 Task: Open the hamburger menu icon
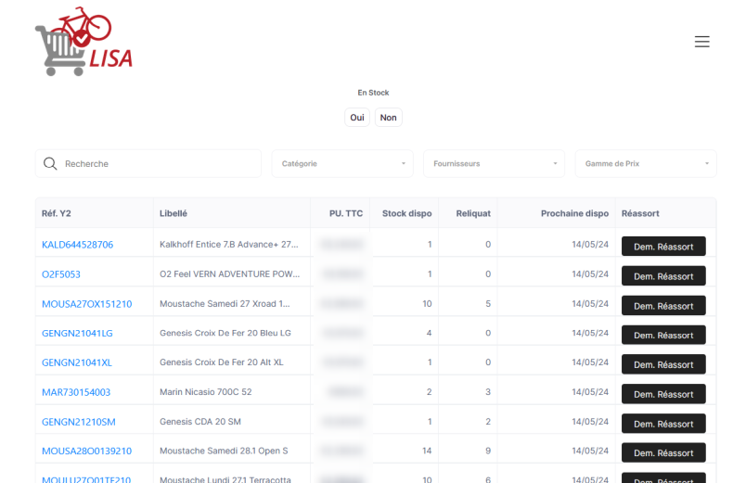coord(701,42)
